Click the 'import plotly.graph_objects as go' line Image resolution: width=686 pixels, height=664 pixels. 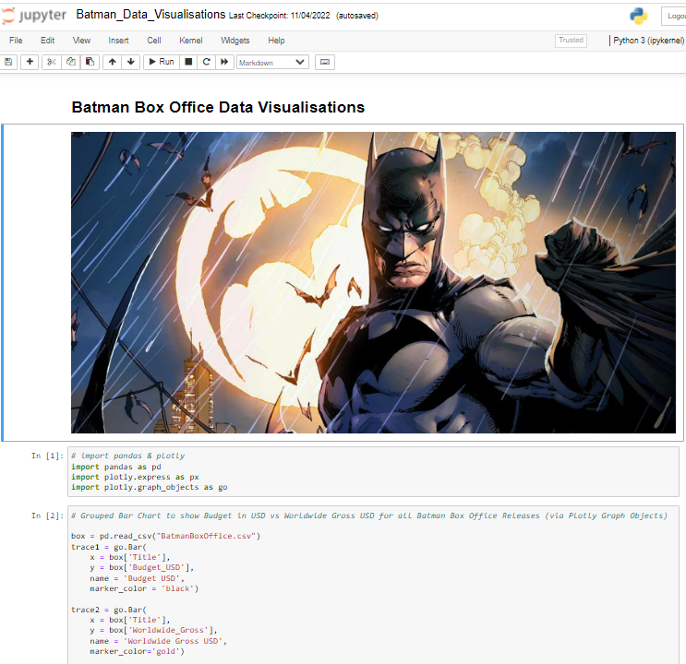tap(150, 487)
